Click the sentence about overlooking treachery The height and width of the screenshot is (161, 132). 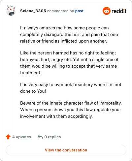[71, 88]
